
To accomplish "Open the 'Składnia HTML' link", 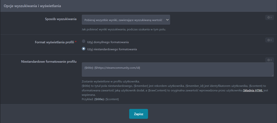I will coord(253,91).
